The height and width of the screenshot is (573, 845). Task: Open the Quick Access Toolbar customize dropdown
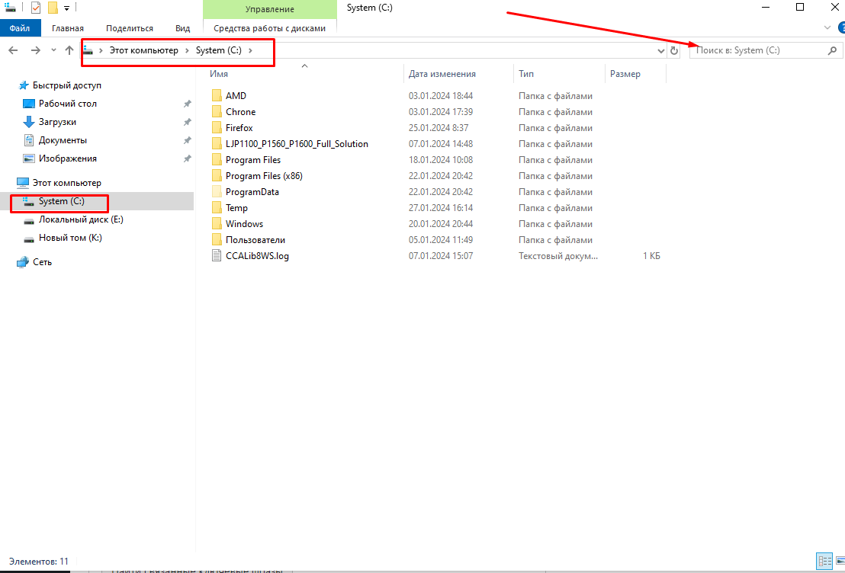pyautogui.click(x=66, y=8)
